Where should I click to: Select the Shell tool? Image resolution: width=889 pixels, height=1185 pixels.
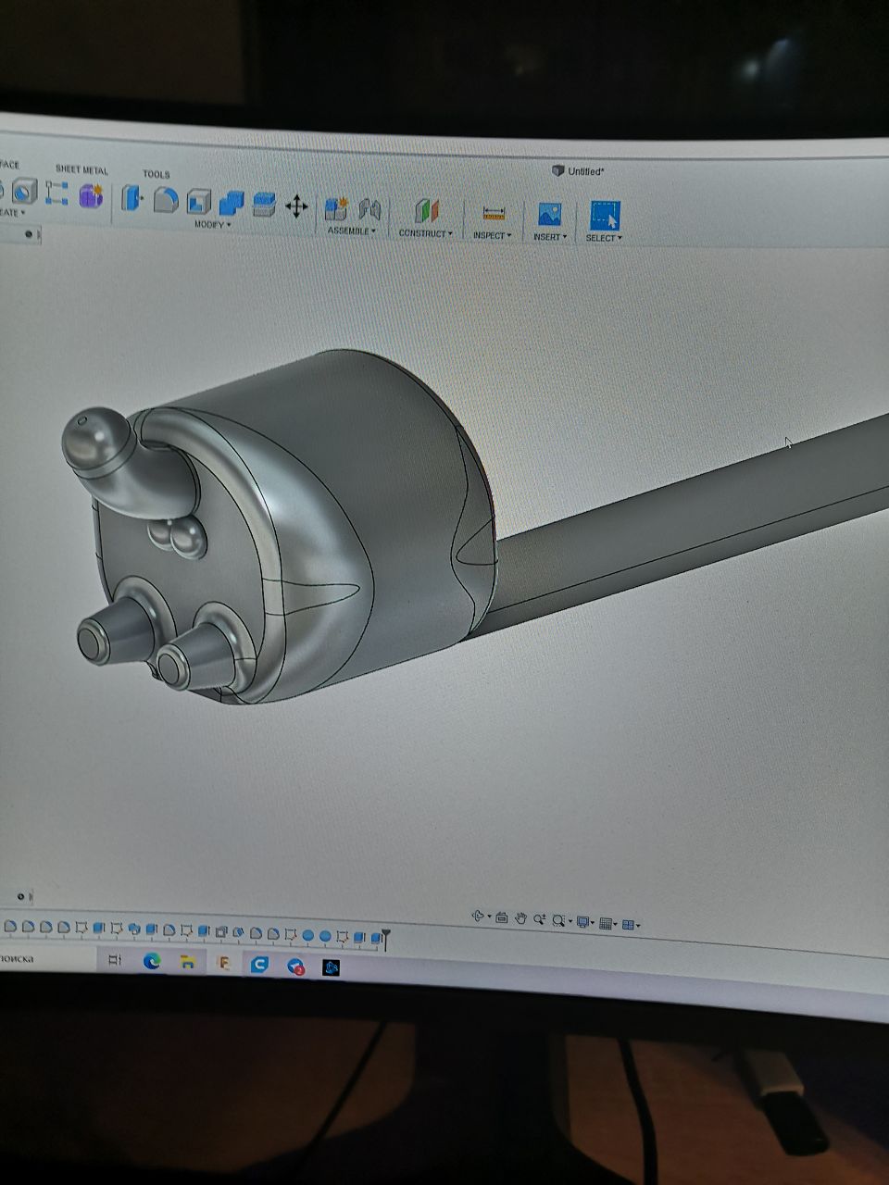[x=199, y=201]
